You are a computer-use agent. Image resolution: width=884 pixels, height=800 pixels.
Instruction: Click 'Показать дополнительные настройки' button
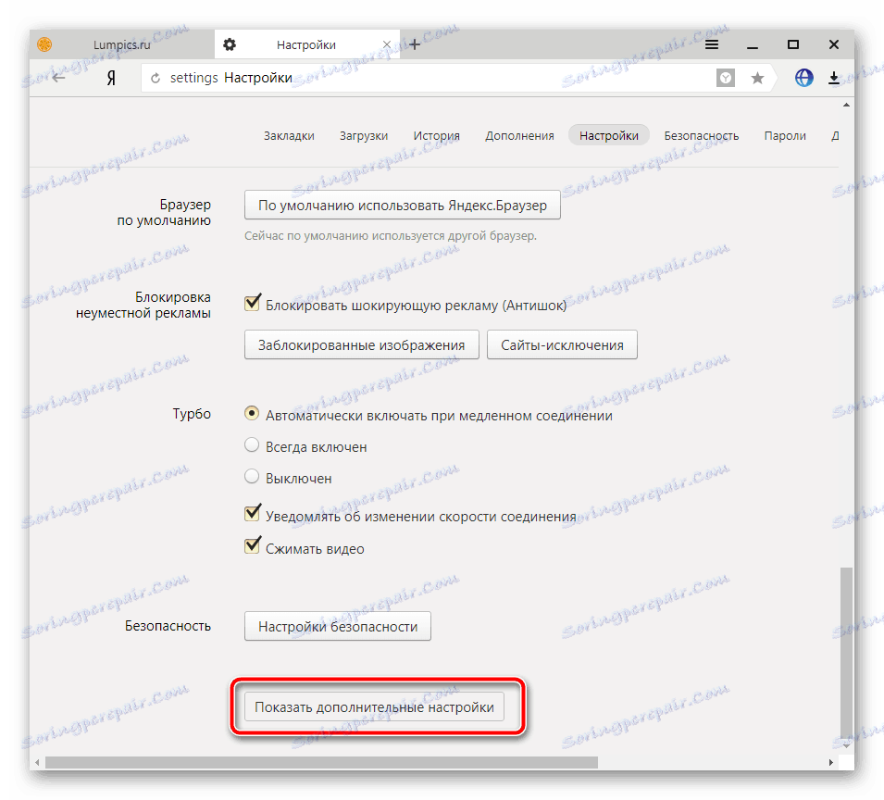pyautogui.click(x=374, y=707)
